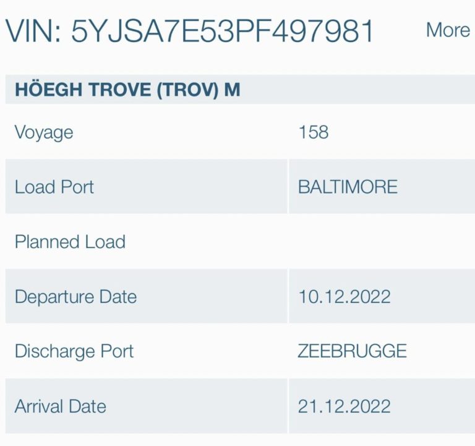Click the word HÖEGH in the vessel header
The image size is (475, 446).
pos(49,89)
